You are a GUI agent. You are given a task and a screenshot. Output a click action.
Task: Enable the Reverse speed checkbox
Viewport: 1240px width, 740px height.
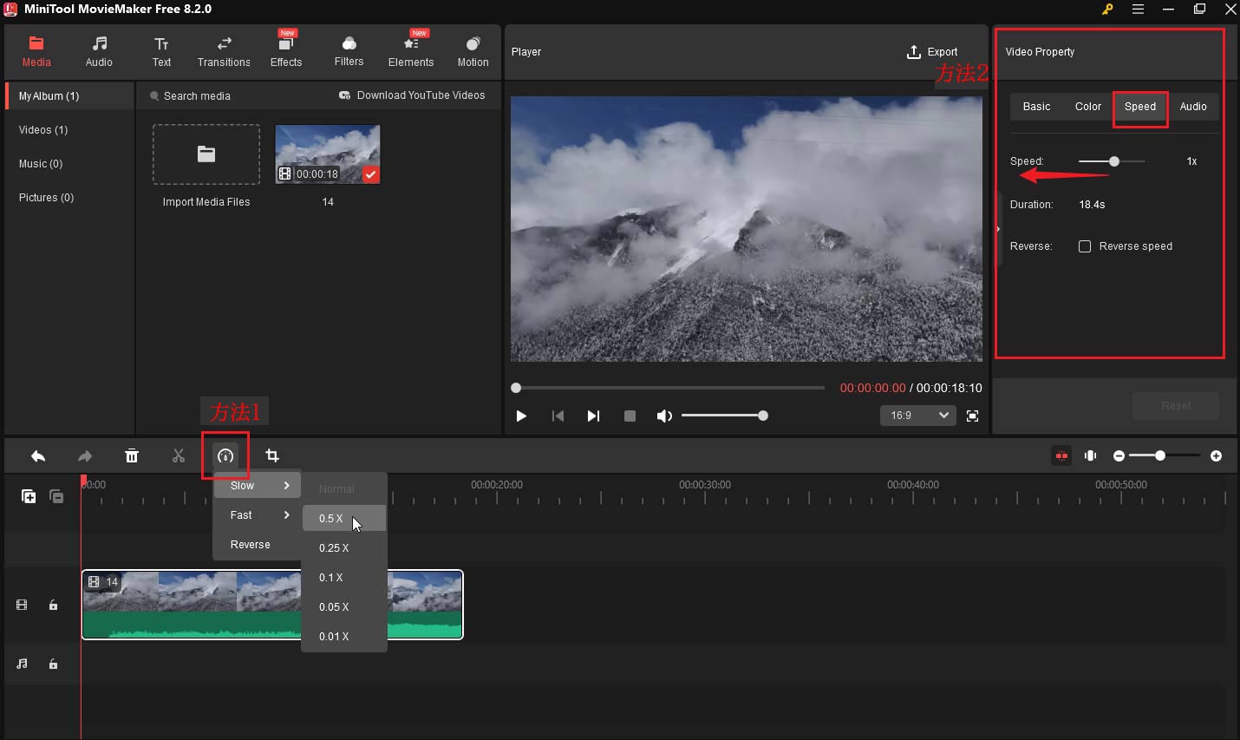tap(1084, 246)
